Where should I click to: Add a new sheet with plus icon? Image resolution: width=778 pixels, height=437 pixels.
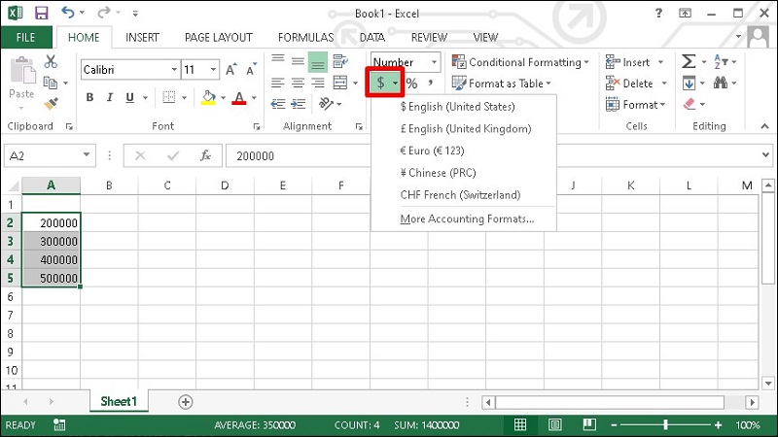click(186, 402)
